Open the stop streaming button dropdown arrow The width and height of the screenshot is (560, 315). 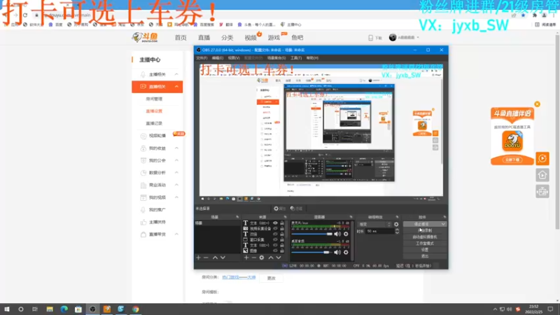click(443, 224)
